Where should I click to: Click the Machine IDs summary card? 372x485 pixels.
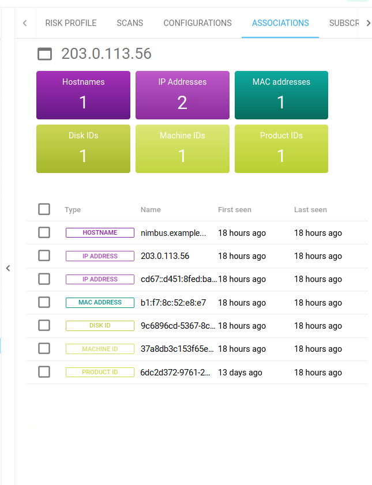click(x=182, y=149)
